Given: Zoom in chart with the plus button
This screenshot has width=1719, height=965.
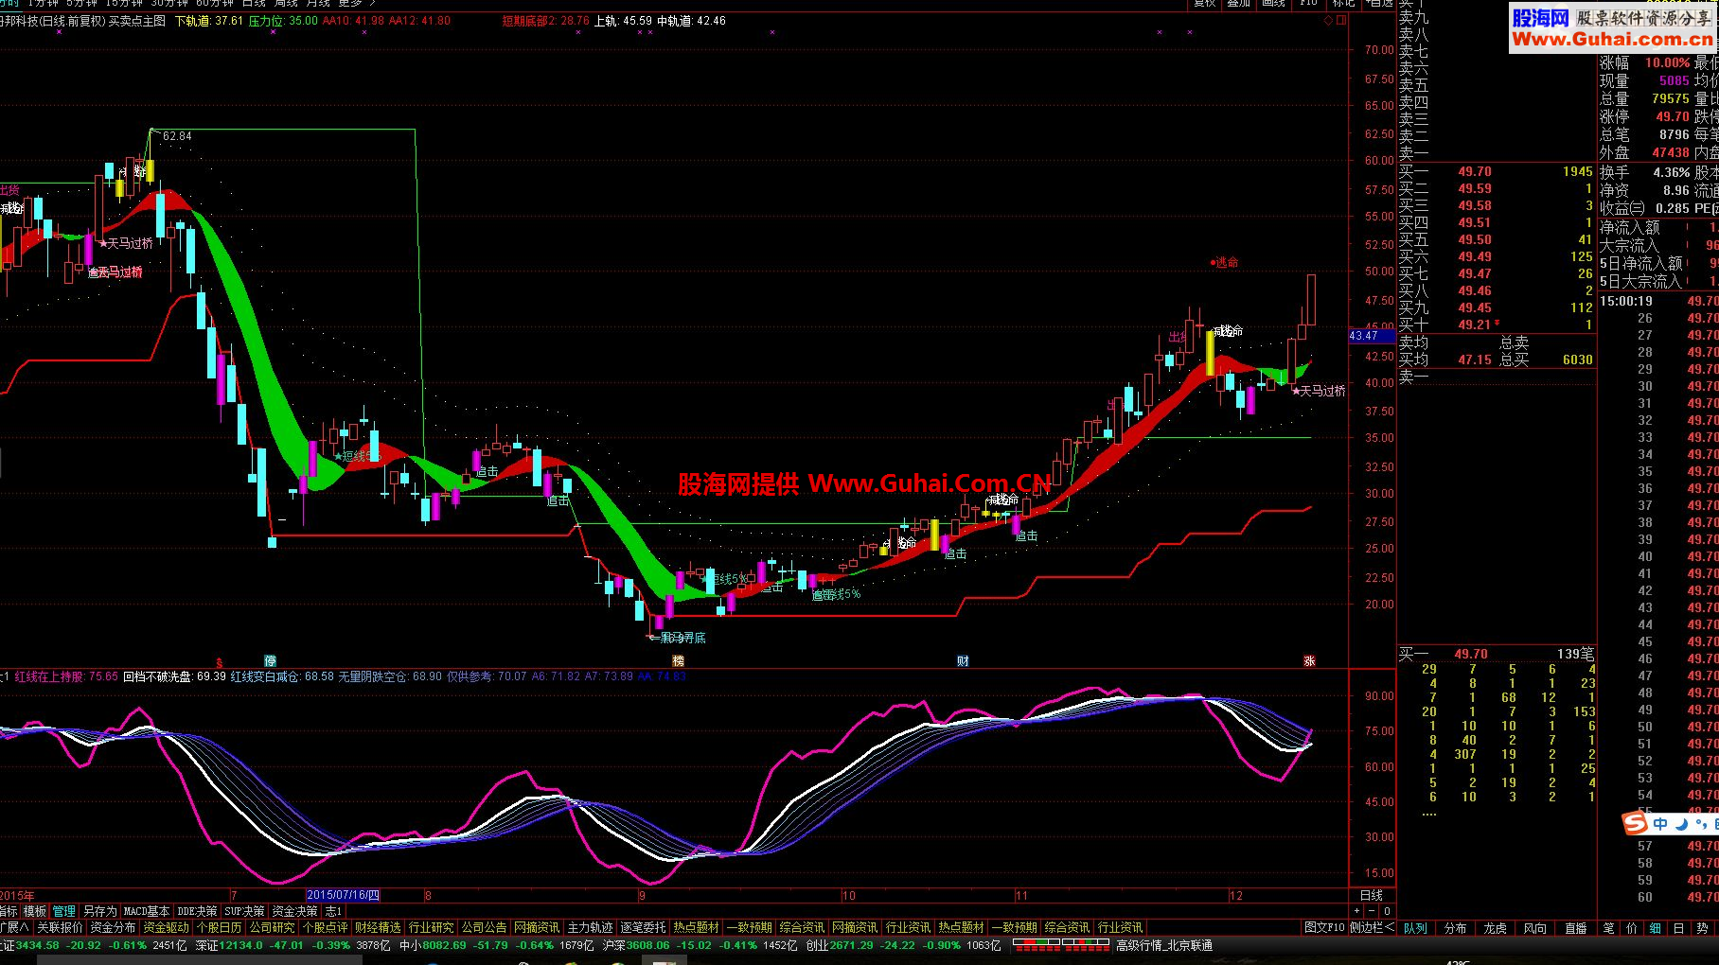Looking at the screenshot, I should [1356, 911].
